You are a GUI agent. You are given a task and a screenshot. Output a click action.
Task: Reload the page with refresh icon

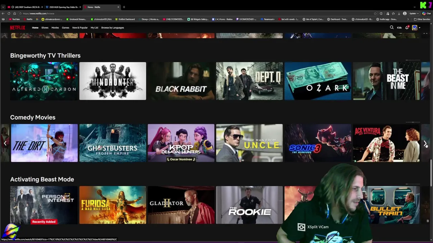click(x=9, y=13)
